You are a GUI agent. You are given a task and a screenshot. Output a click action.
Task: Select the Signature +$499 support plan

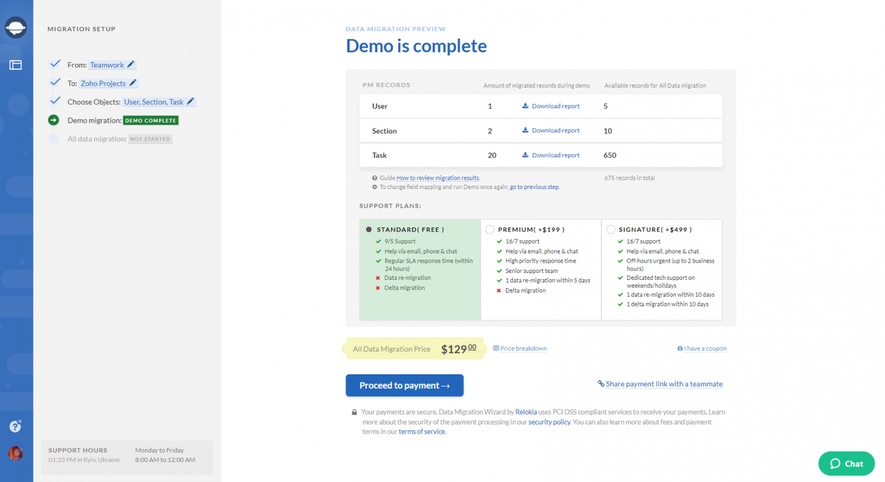click(610, 229)
